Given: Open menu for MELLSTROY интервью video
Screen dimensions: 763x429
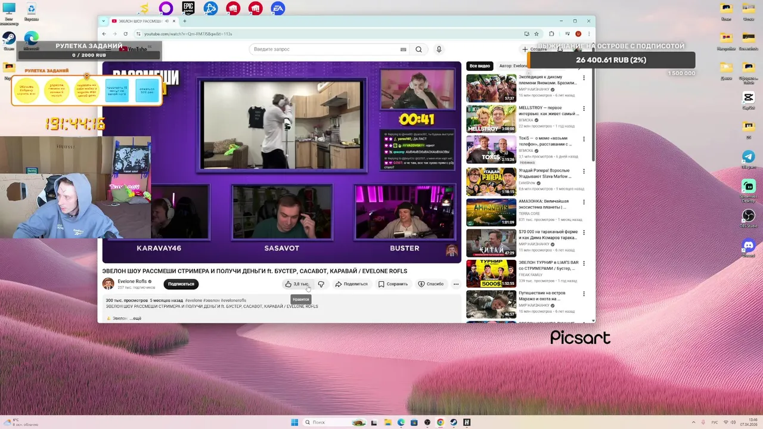Looking at the screenshot, I should pyautogui.click(x=584, y=108).
